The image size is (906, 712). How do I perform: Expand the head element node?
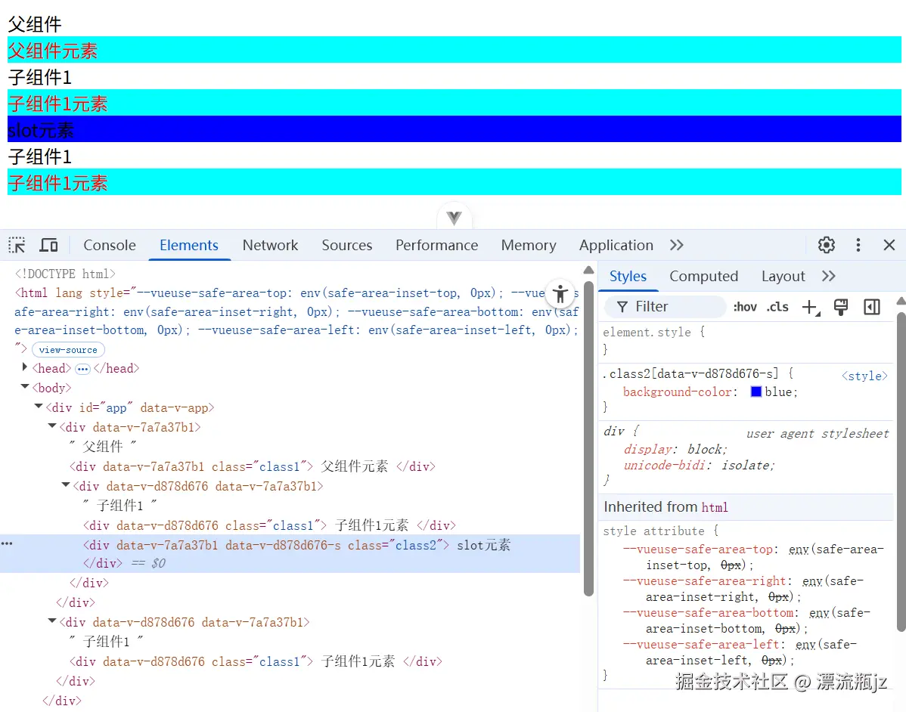click(23, 368)
